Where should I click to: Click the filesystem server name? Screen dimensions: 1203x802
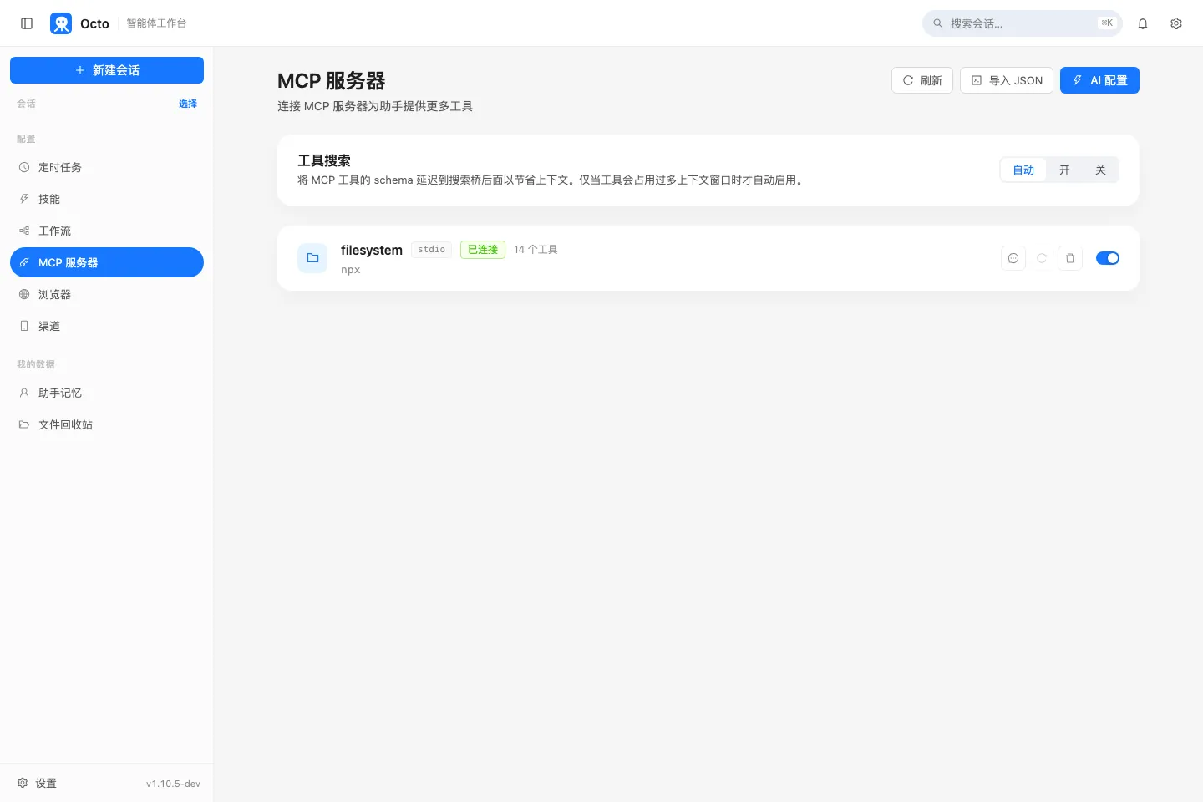[x=372, y=250]
